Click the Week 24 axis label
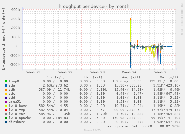The image size is (185, 134). tap(129, 72)
